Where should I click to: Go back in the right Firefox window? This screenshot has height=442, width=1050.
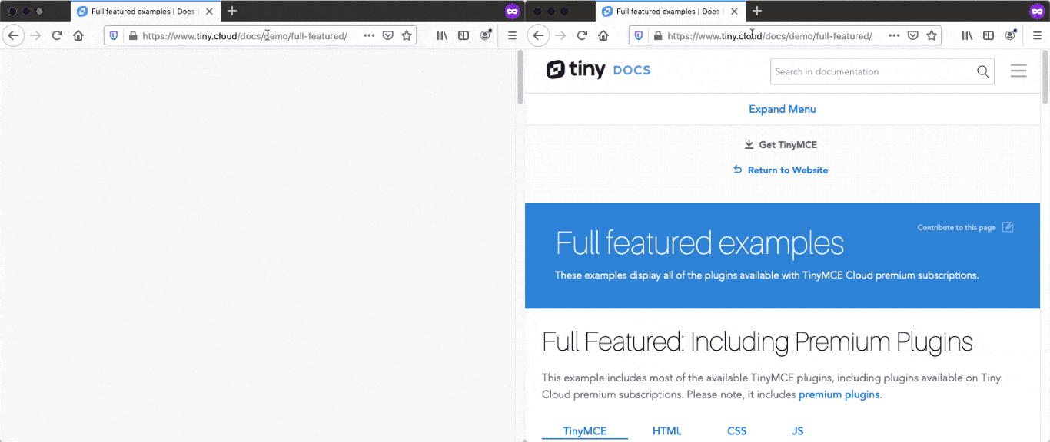point(538,35)
